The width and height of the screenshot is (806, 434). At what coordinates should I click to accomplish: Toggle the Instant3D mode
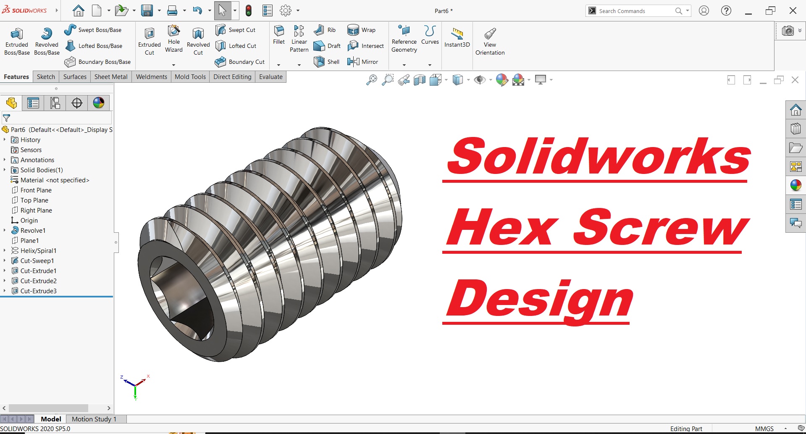[x=457, y=38]
